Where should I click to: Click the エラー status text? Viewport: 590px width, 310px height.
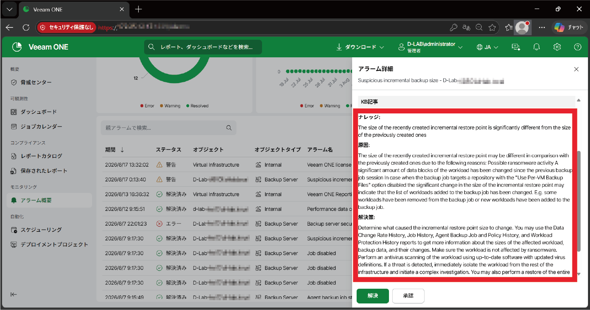point(174,224)
